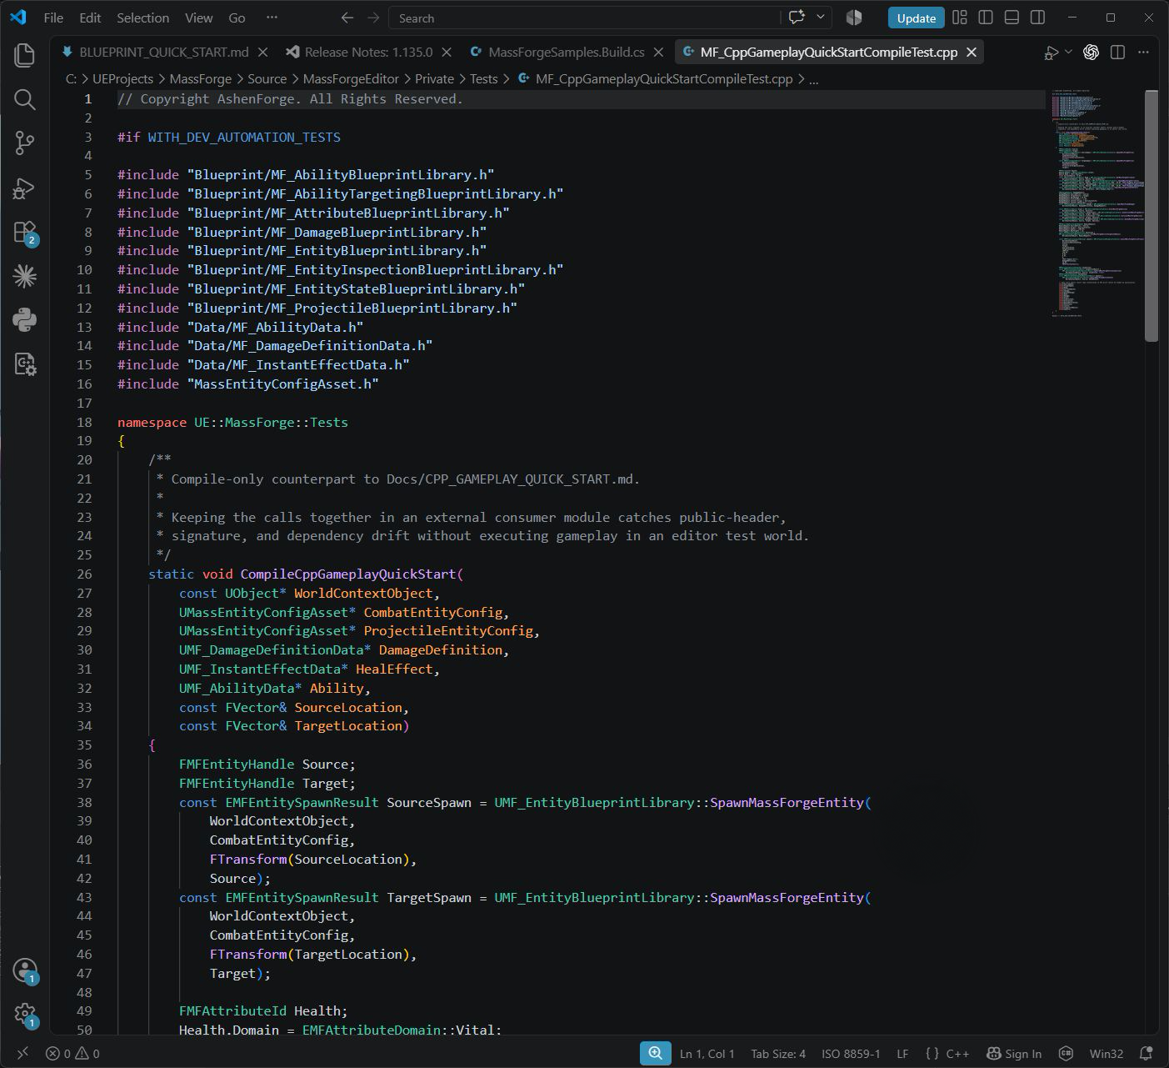Close the Release Notes tab

pyautogui.click(x=447, y=52)
